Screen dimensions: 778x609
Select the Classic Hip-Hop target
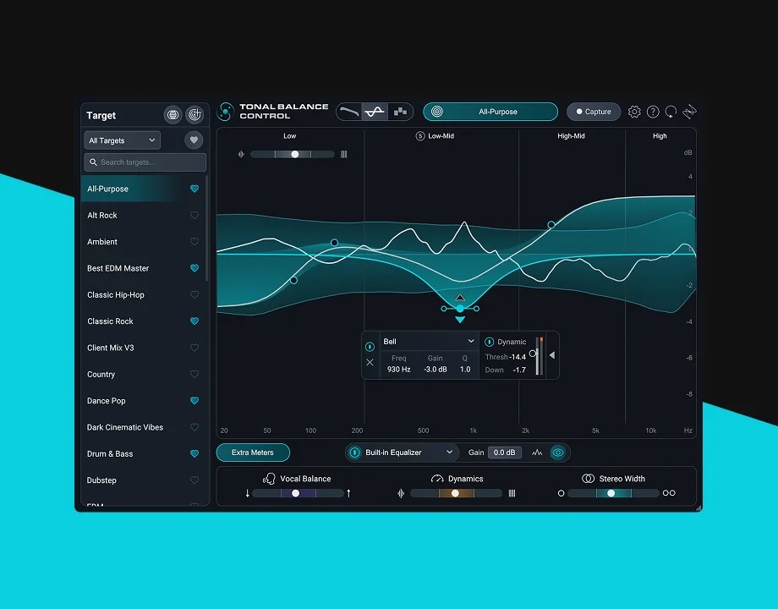click(143, 295)
